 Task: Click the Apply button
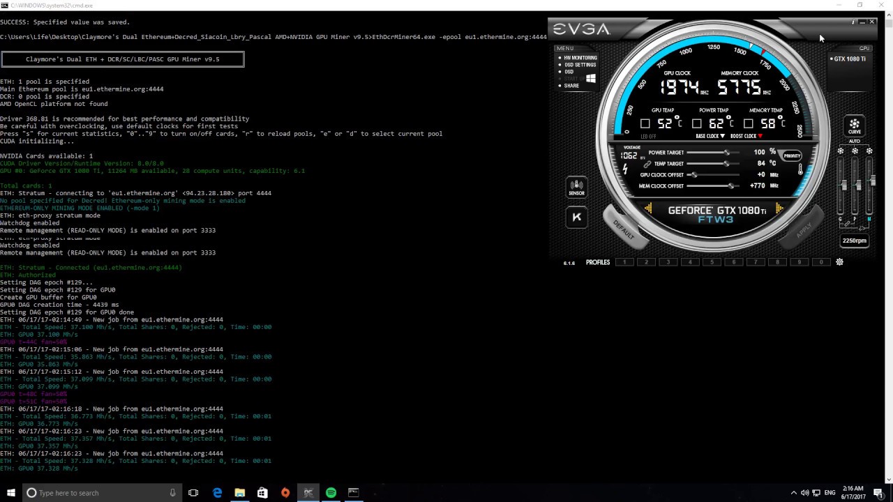click(x=804, y=227)
